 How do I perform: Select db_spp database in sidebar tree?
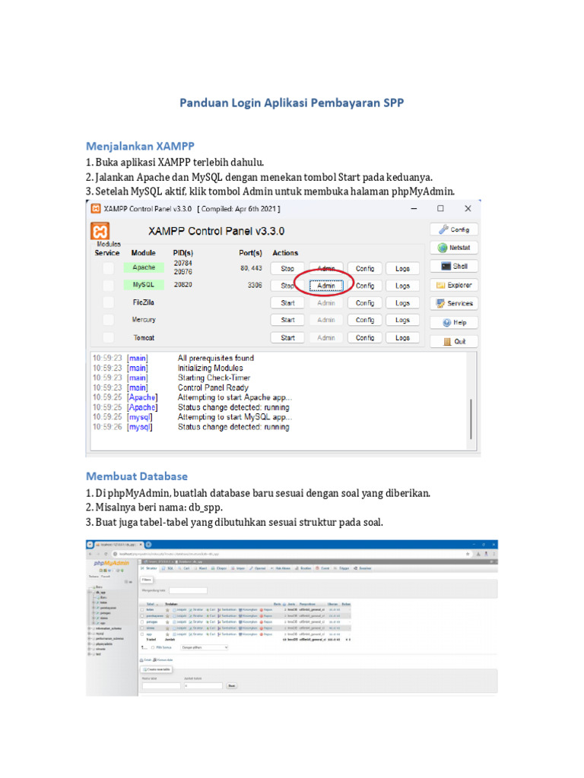click(x=100, y=593)
